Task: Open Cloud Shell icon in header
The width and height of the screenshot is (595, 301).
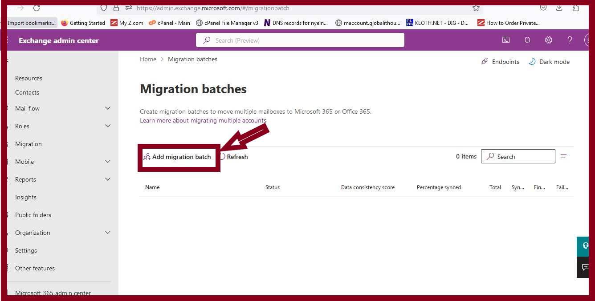Action: (x=506, y=40)
